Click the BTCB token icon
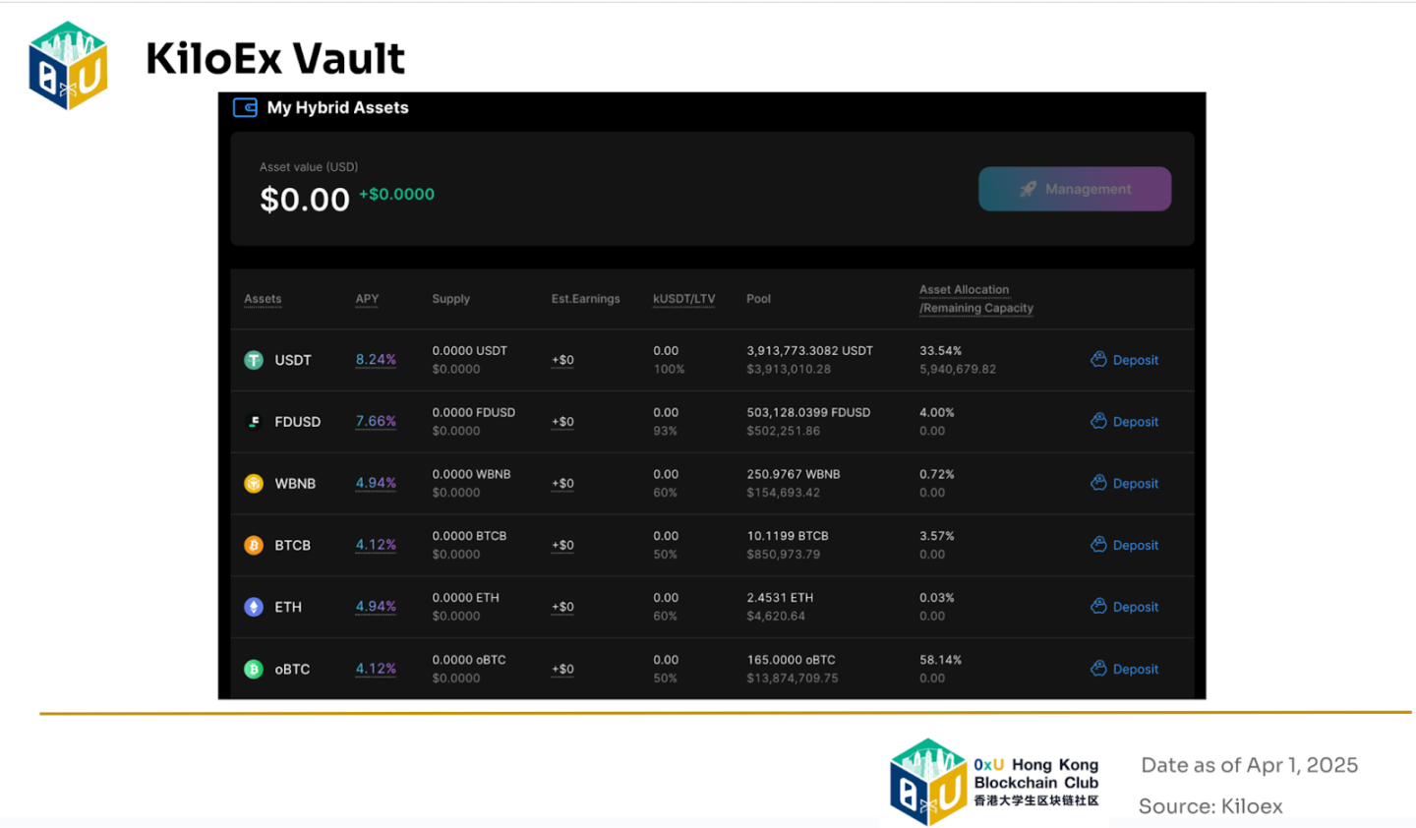1416x828 pixels. (x=254, y=545)
